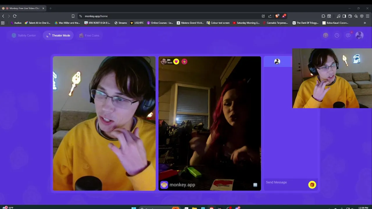Image resolution: width=372 pixels, height=209 pixels.
Task: Open page in external app icon
Action: tap(263, 16)
